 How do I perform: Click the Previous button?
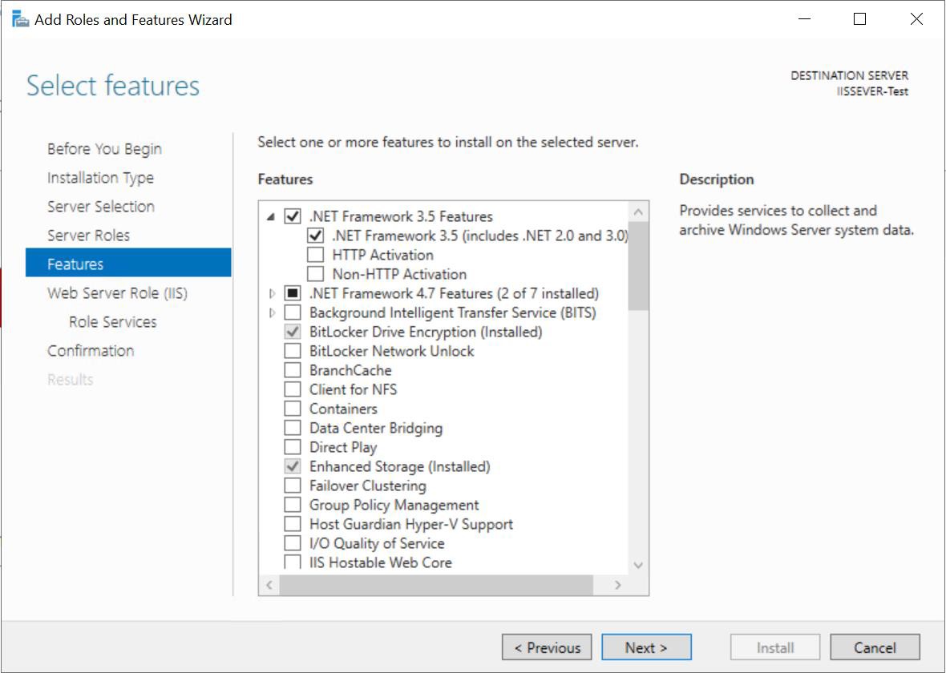pos(547,647)
